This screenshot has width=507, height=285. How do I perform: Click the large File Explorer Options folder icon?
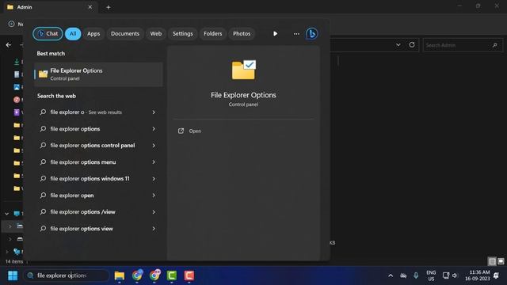click(243, 70)
